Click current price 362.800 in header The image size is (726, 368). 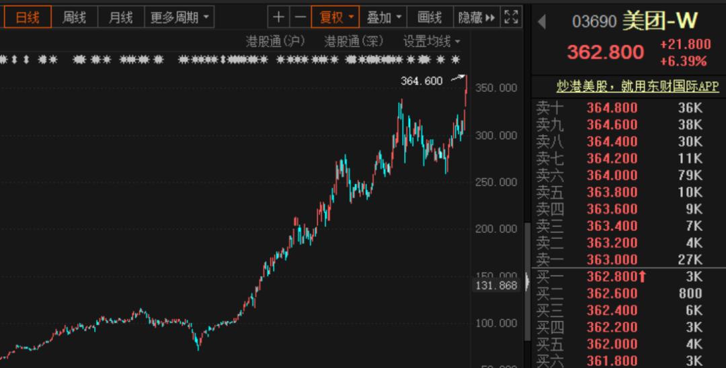pos(606,52)
